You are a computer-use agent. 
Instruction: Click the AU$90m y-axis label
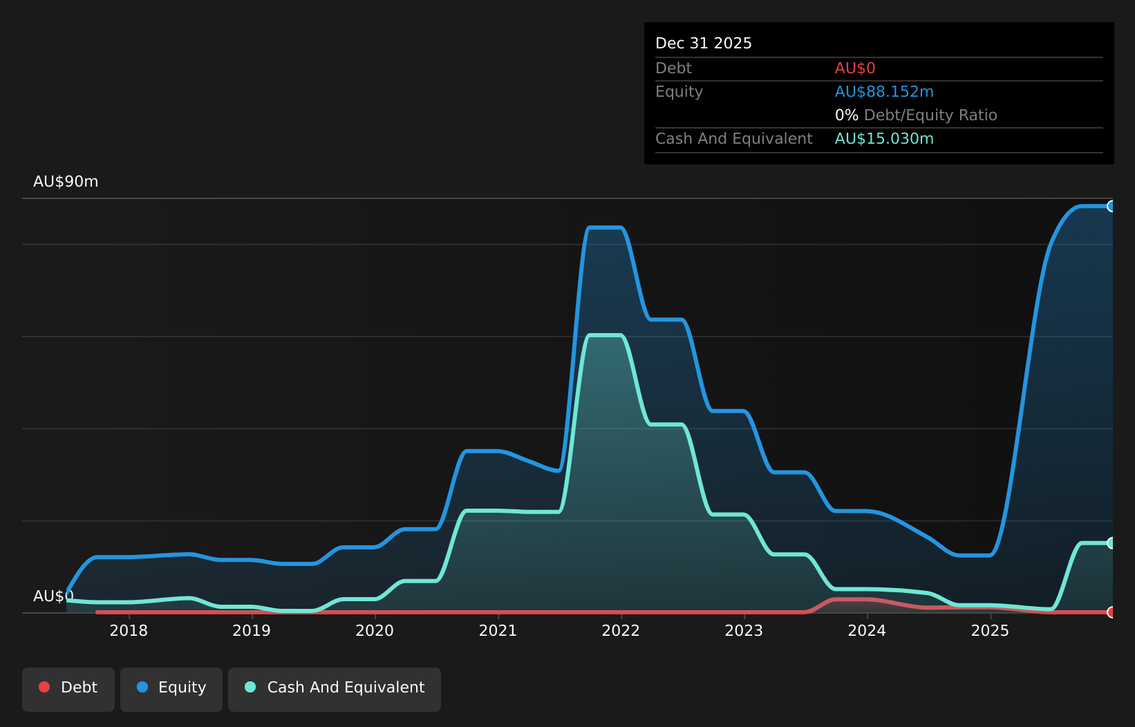pos(66,182)
